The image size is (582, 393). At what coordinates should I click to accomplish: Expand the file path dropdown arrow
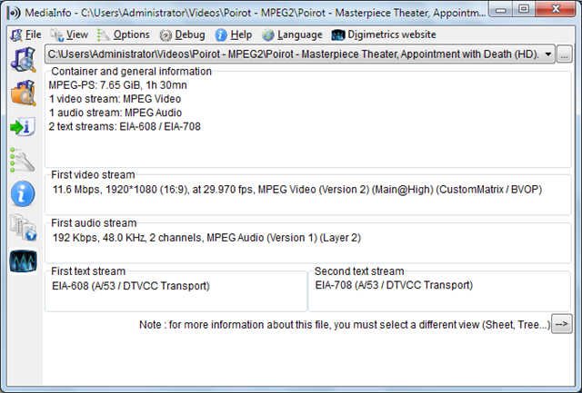(547, 54)
